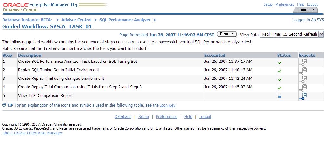Screen dimensions: 326x159
Task: Click Help link in the footer
Action: (188, 117)
